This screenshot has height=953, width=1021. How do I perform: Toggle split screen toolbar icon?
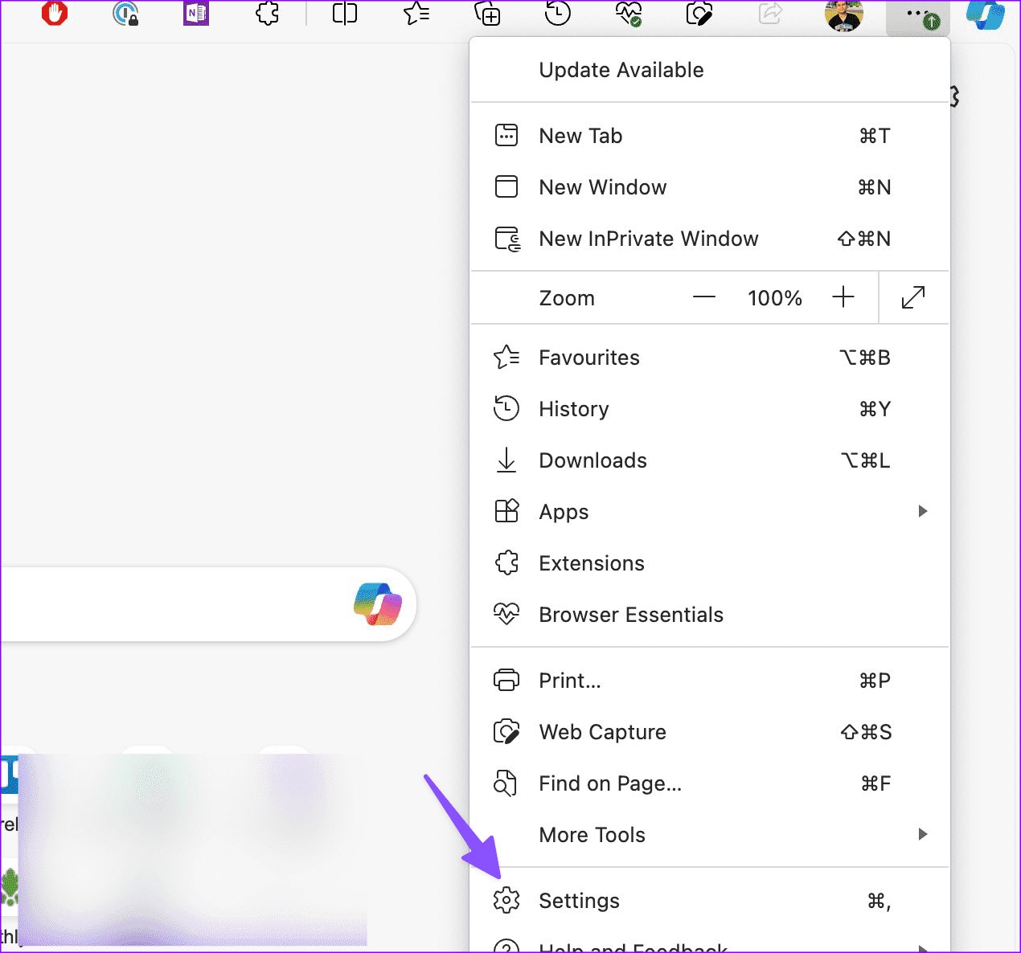pyautogui.click(x=345, y=13)
